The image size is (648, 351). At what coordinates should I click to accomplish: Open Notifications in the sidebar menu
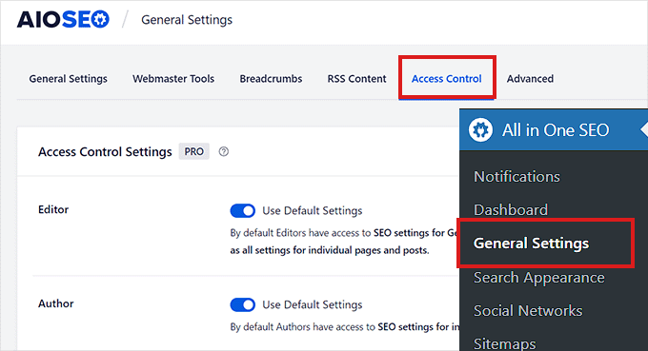click(517, 177)
